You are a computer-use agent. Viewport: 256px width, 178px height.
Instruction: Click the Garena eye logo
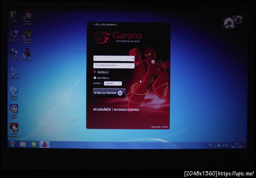102,38
